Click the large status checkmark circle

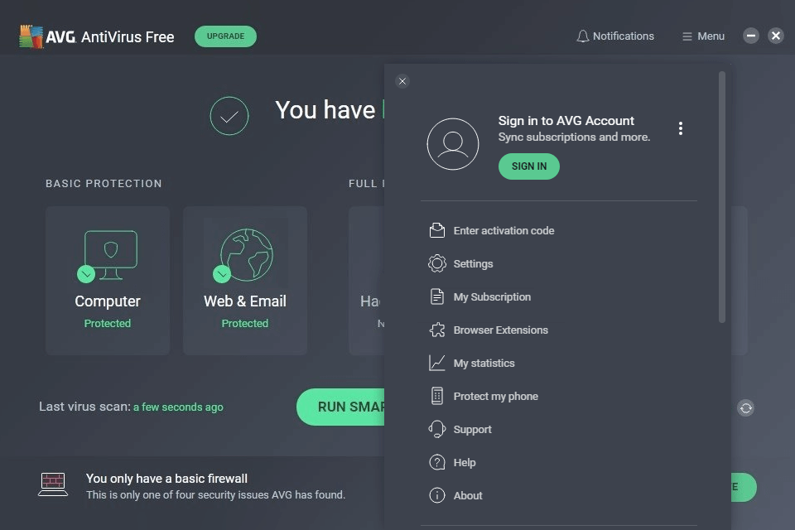[229, 116]
